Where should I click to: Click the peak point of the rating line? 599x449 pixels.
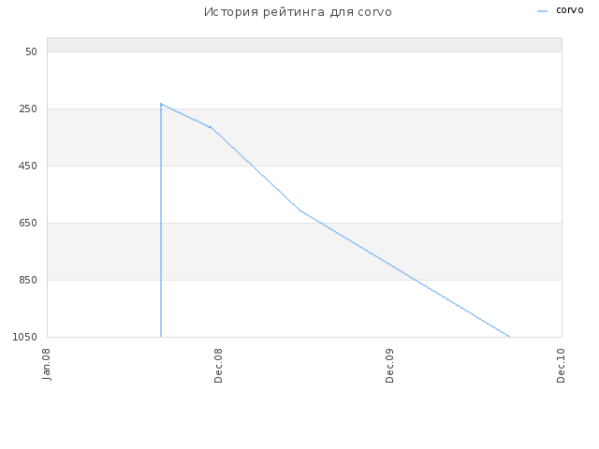[161, 104]
